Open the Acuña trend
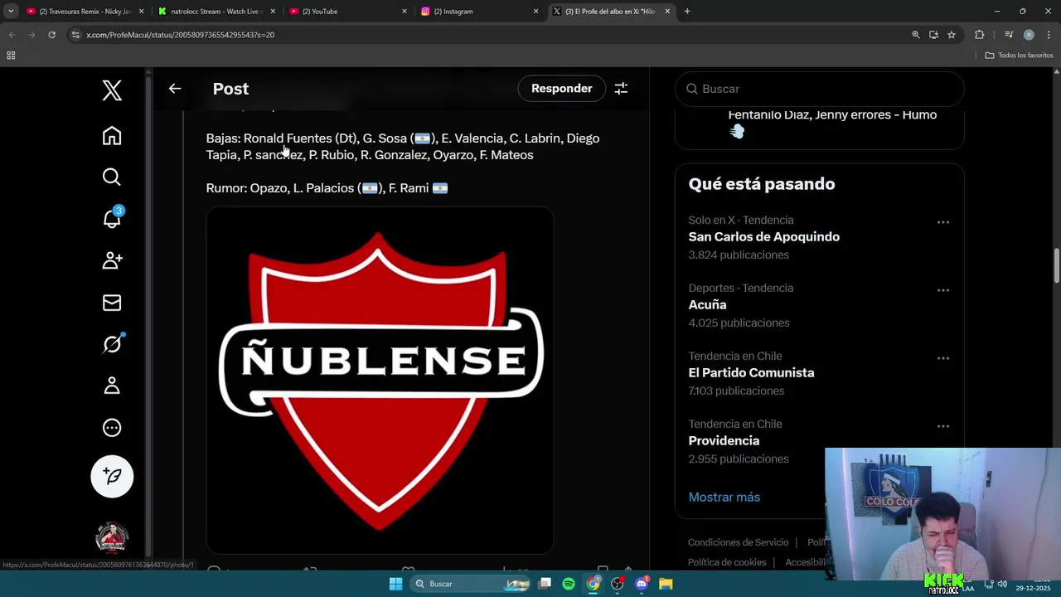Image resolution: width=1061 pixels, height=597 pixels. pos(707,305)
